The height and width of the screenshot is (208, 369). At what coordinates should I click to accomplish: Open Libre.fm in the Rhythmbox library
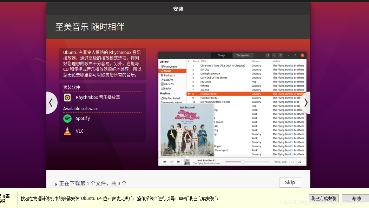tap(167, 84)
